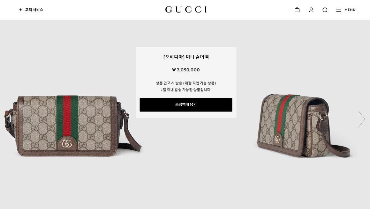This screenshot has height=209, width=370.
Task: Open the MENU label
Action: click(350, 10)
